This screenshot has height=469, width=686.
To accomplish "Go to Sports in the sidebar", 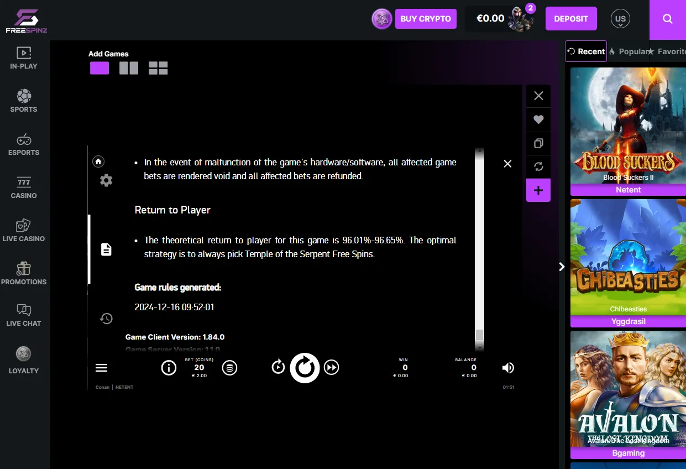I will 24,101.
